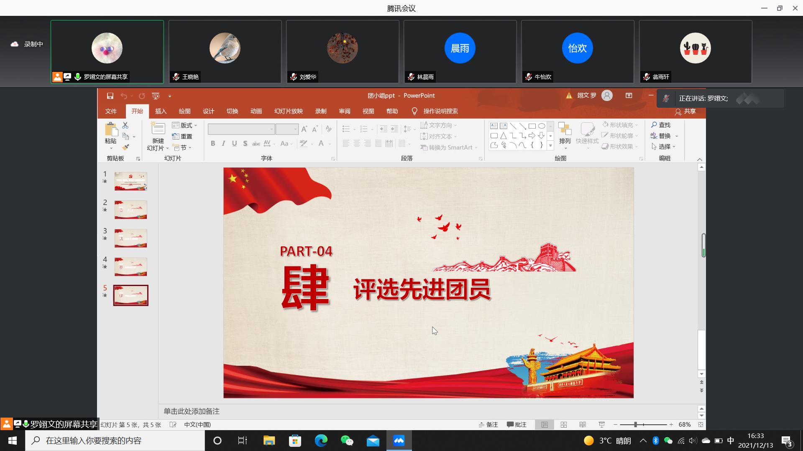Click the zoom out minus button
The image size is (803, 451).
point(615,425)
